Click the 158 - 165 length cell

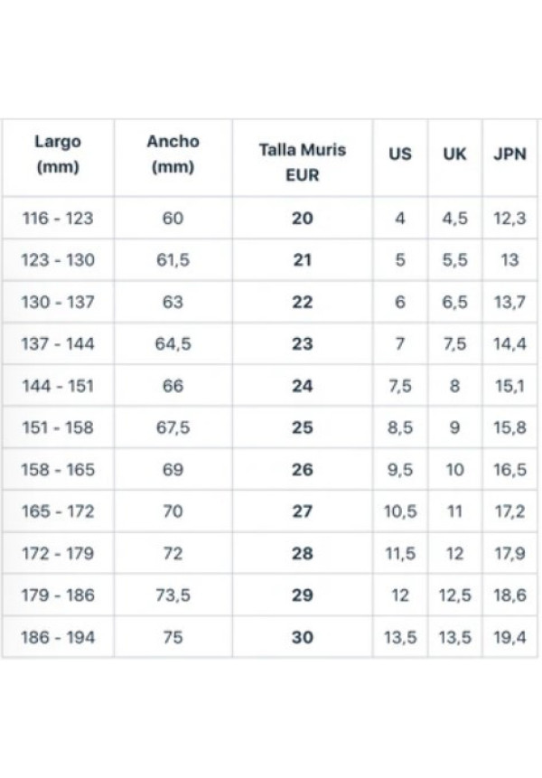click(58, 470)
